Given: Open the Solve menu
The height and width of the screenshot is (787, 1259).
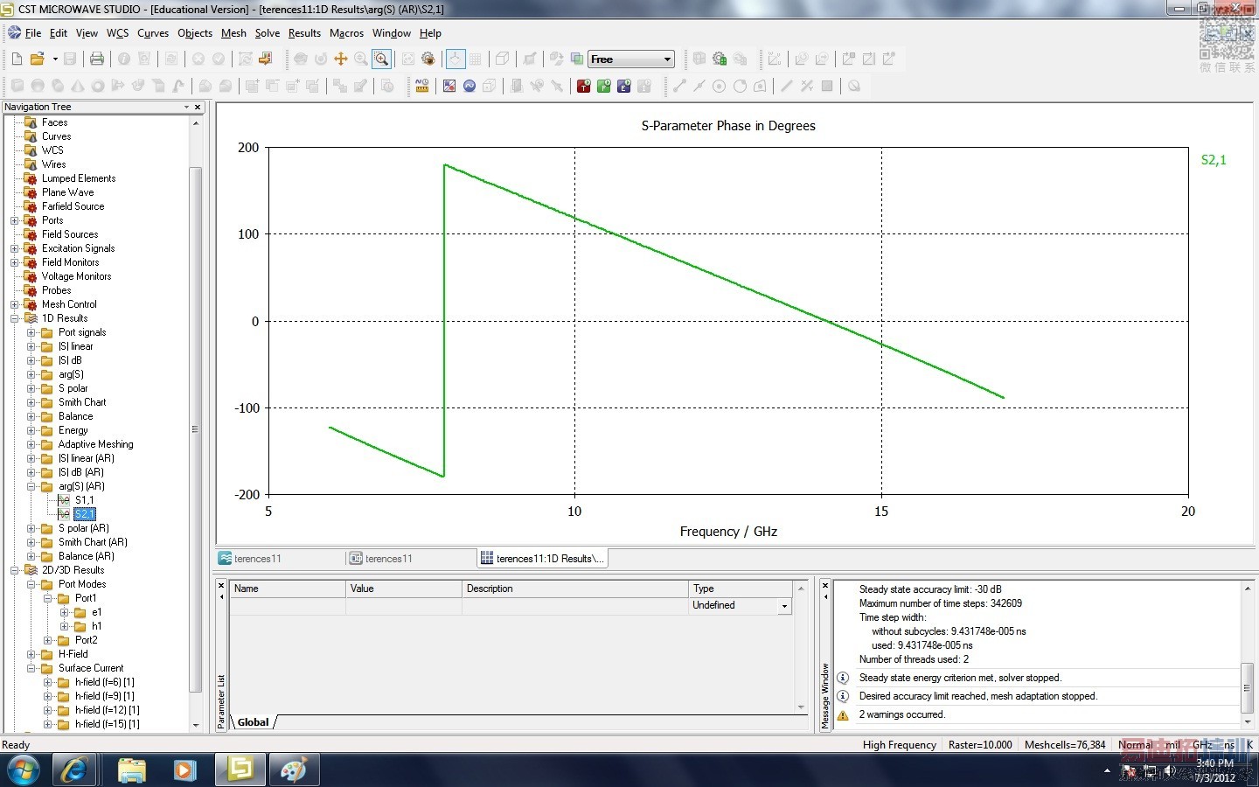Looking at the screenshot, I should coord(268,33).
